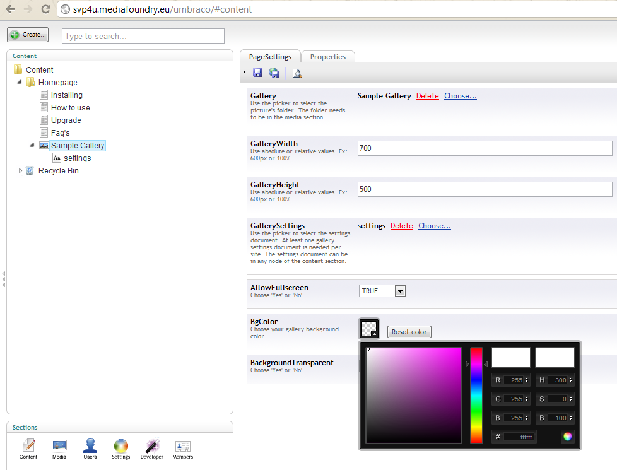Viewport: 617px width, 470px height.
Task: Click the Create... button
Action: 28,35
